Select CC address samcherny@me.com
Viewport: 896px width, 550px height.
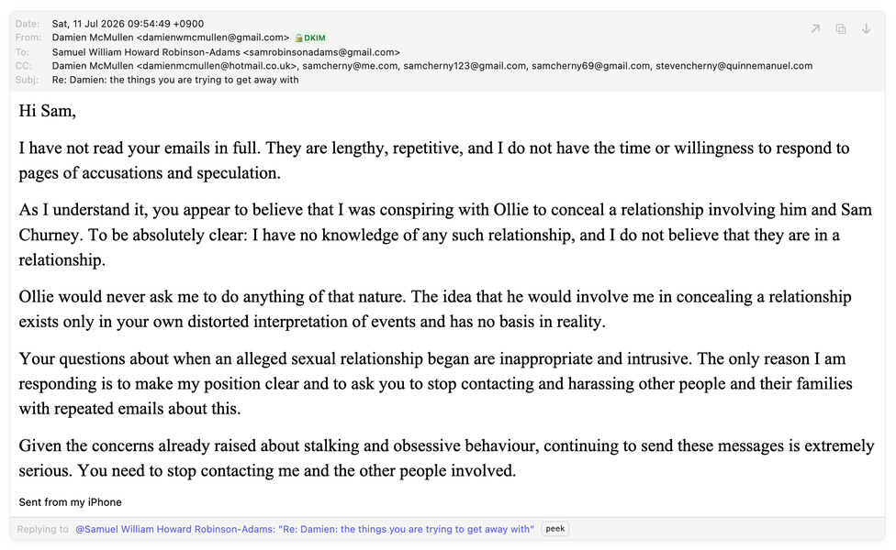350,66
